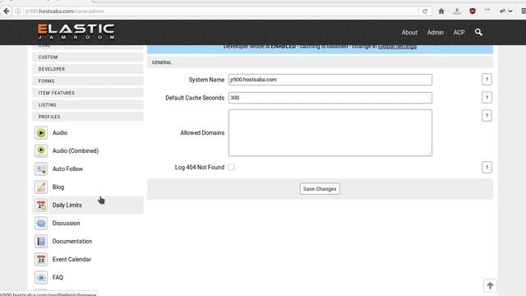Show help for Default Cache Seconds
This screenshot has width=526, height=296.
coord(487,98)
